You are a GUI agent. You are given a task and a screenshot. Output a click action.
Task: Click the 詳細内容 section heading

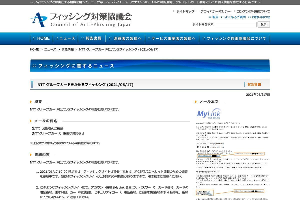tap(42, 155)
